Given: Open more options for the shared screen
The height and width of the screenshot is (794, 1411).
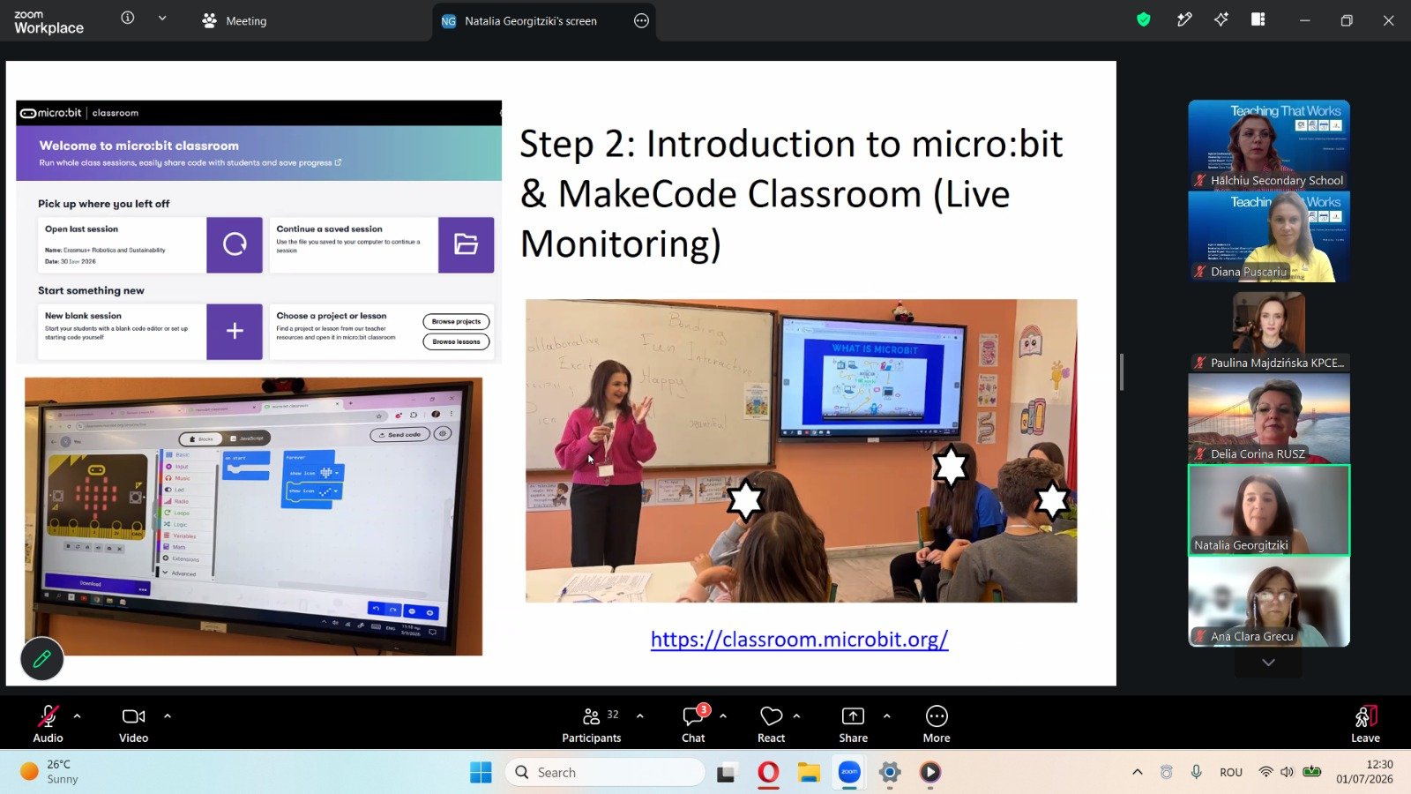Looking at the screenshot, I should click(x=641, y=20).
